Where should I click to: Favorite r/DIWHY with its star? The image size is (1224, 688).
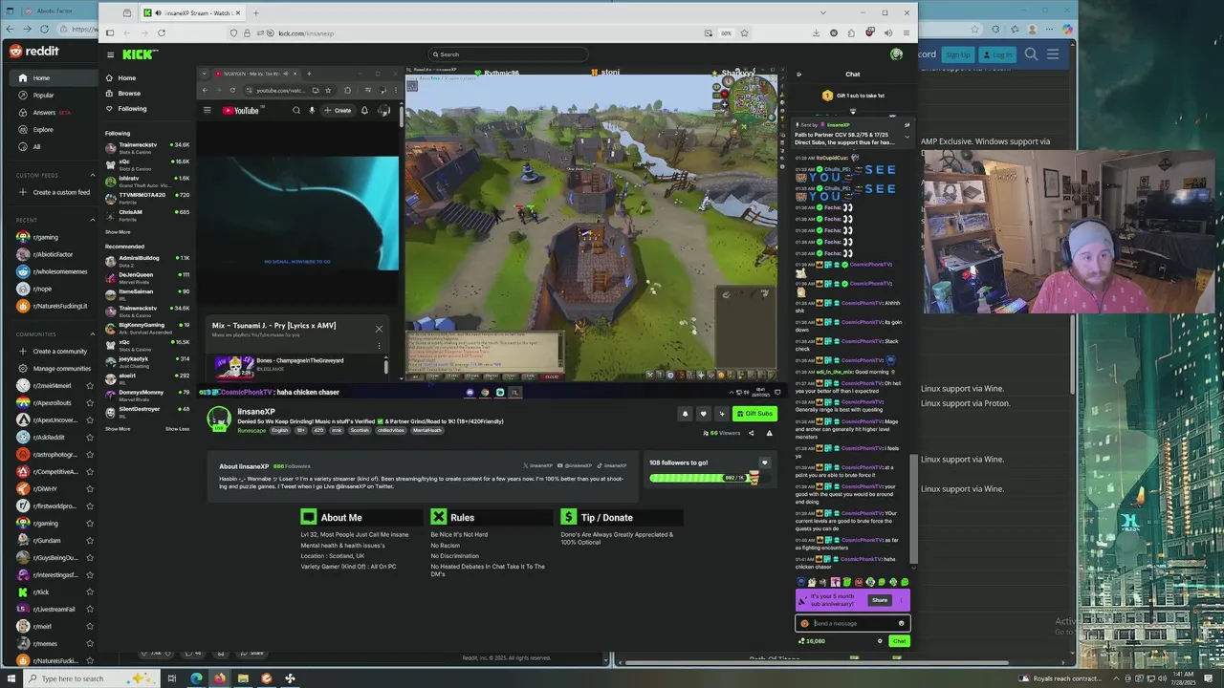[x=90, y=489]
